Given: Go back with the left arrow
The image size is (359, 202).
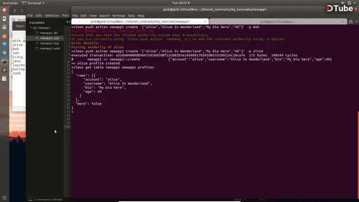Looking at the screenshot, I should (x=15, y=10).
